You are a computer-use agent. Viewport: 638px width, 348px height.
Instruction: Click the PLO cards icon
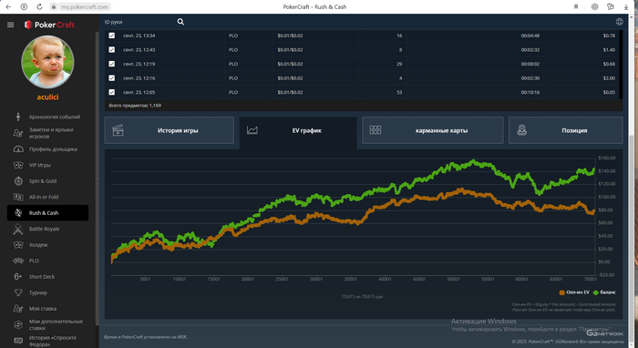point(18,261)
